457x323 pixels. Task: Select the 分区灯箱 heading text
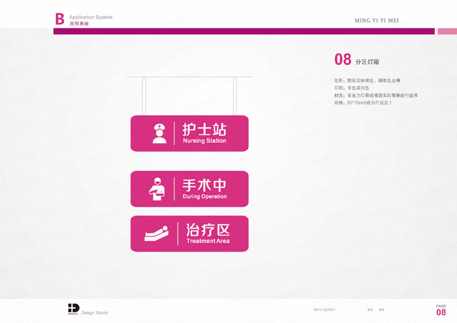pyautogui.click(x=367, y=62)
